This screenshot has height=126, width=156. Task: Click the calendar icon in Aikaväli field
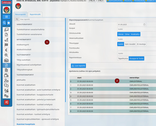(144, 24)
